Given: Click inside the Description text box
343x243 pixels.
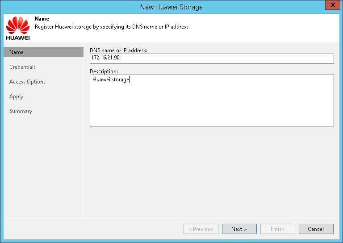Looking at the screenshot, I should (x=212, y=101).
